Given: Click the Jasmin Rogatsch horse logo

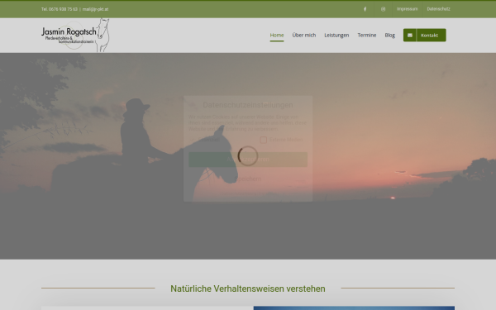Looking at the screenshot, I should click(x=75, y=35).
